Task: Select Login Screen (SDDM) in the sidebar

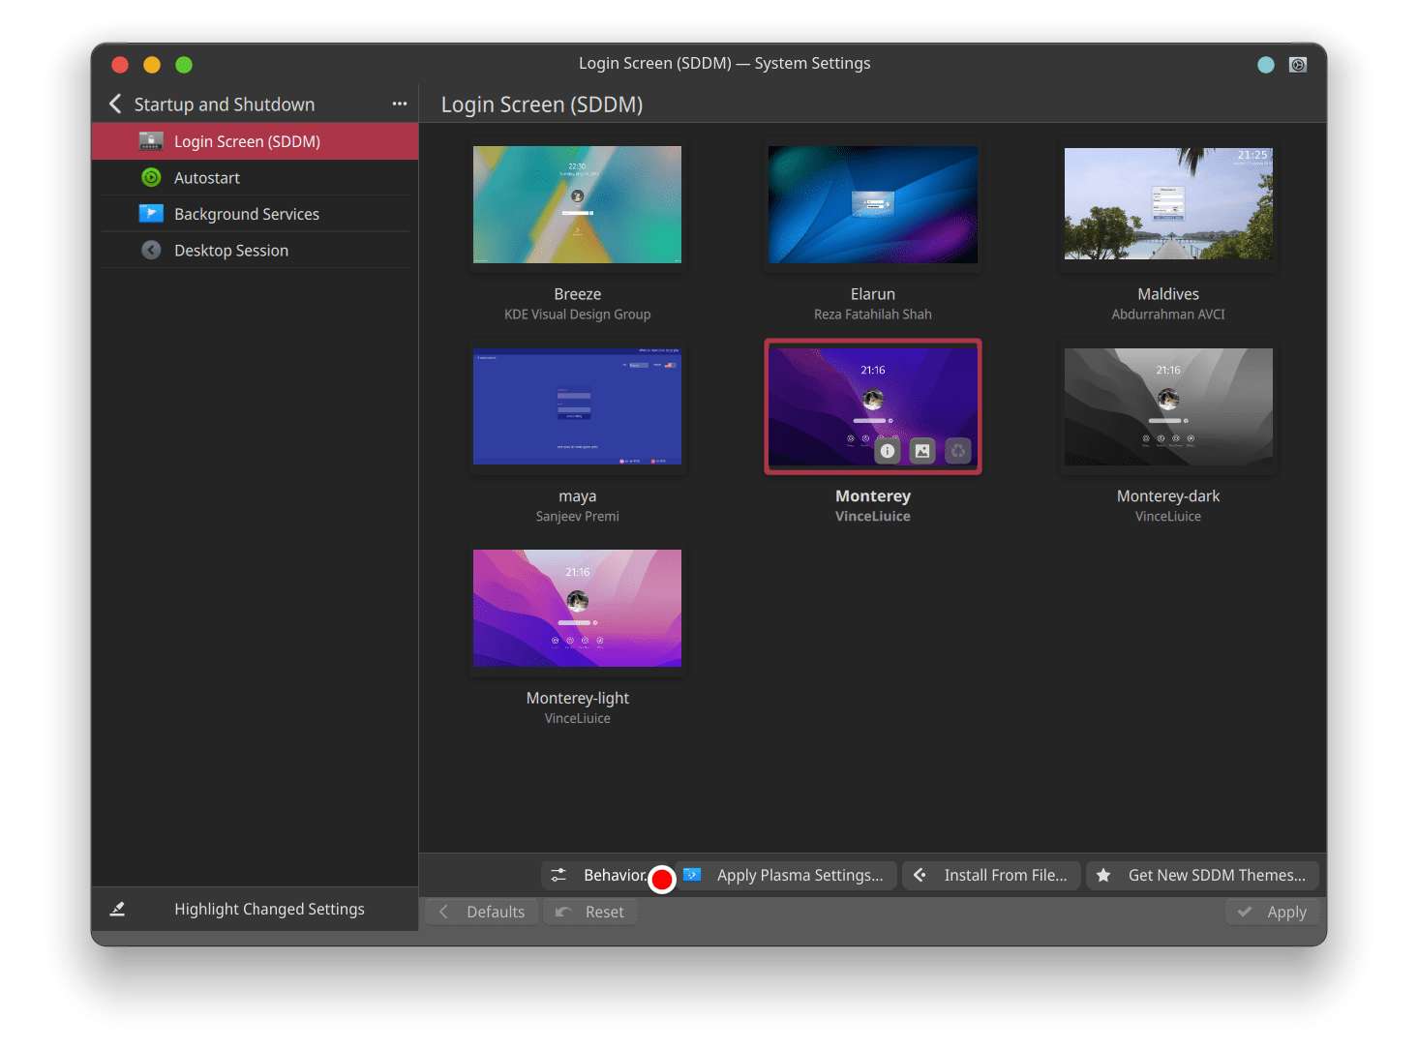Action: click(x=247, y=140)
